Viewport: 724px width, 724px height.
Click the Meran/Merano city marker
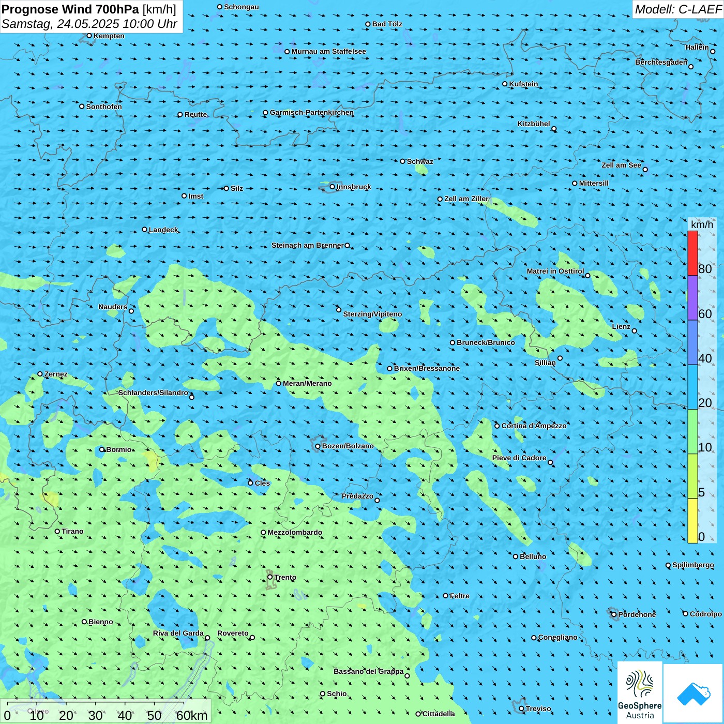click(278, 383)
